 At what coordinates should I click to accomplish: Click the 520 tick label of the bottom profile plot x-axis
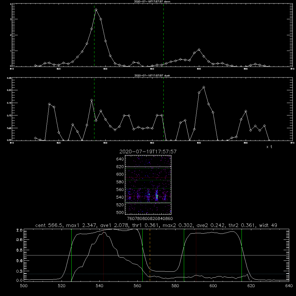[62, 286]
